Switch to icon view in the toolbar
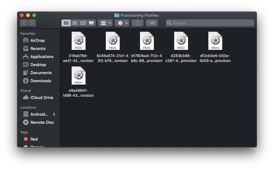The image size is (274, 170). point(66,23)
